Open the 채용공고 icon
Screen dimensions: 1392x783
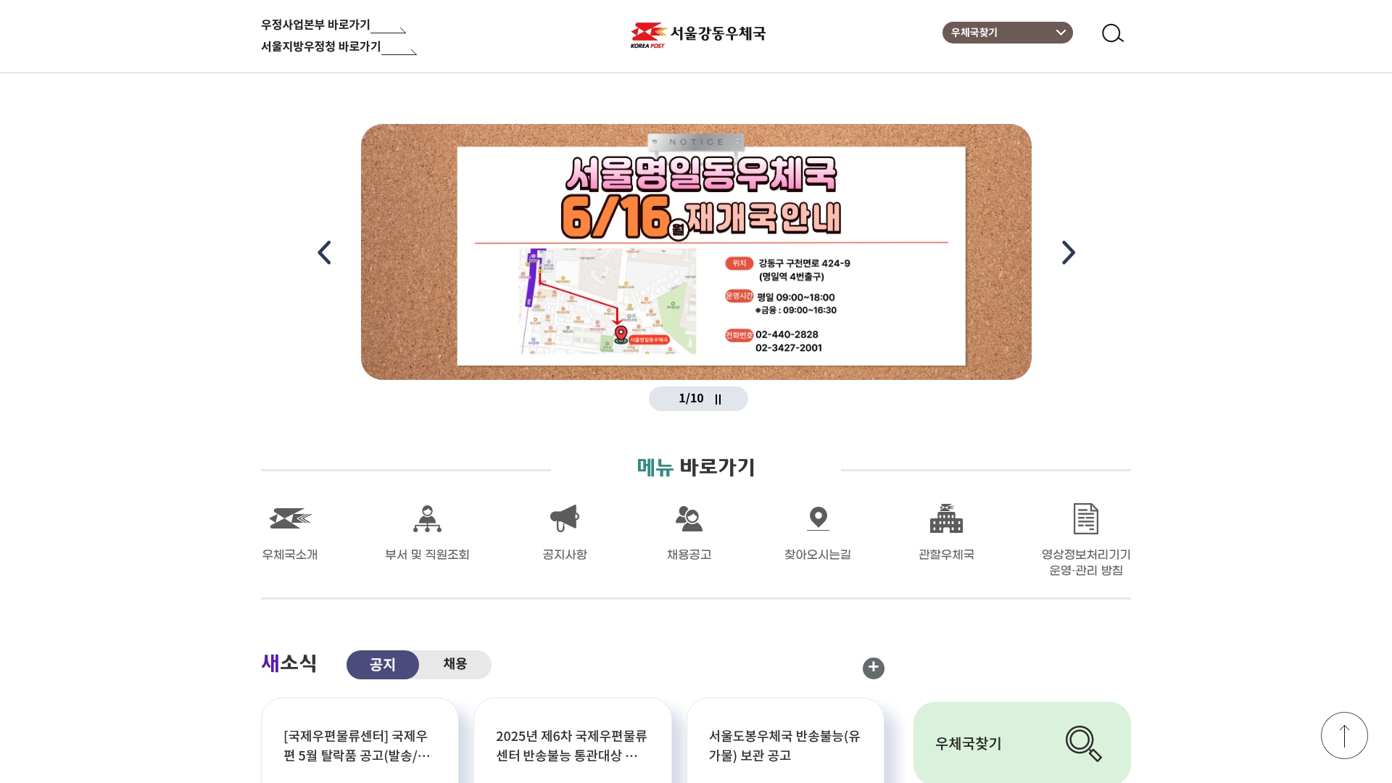[689, 518]
